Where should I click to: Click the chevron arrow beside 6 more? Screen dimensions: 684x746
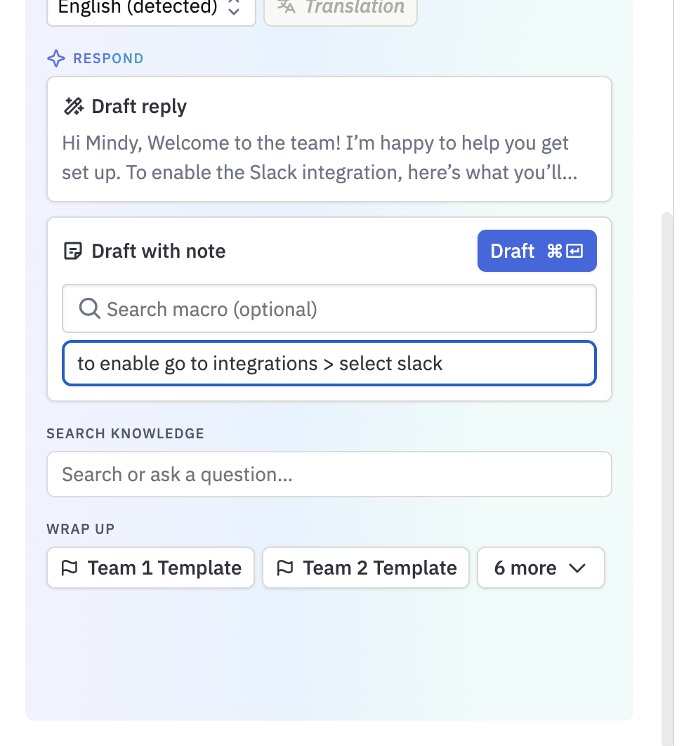click(x=577, y=568)
